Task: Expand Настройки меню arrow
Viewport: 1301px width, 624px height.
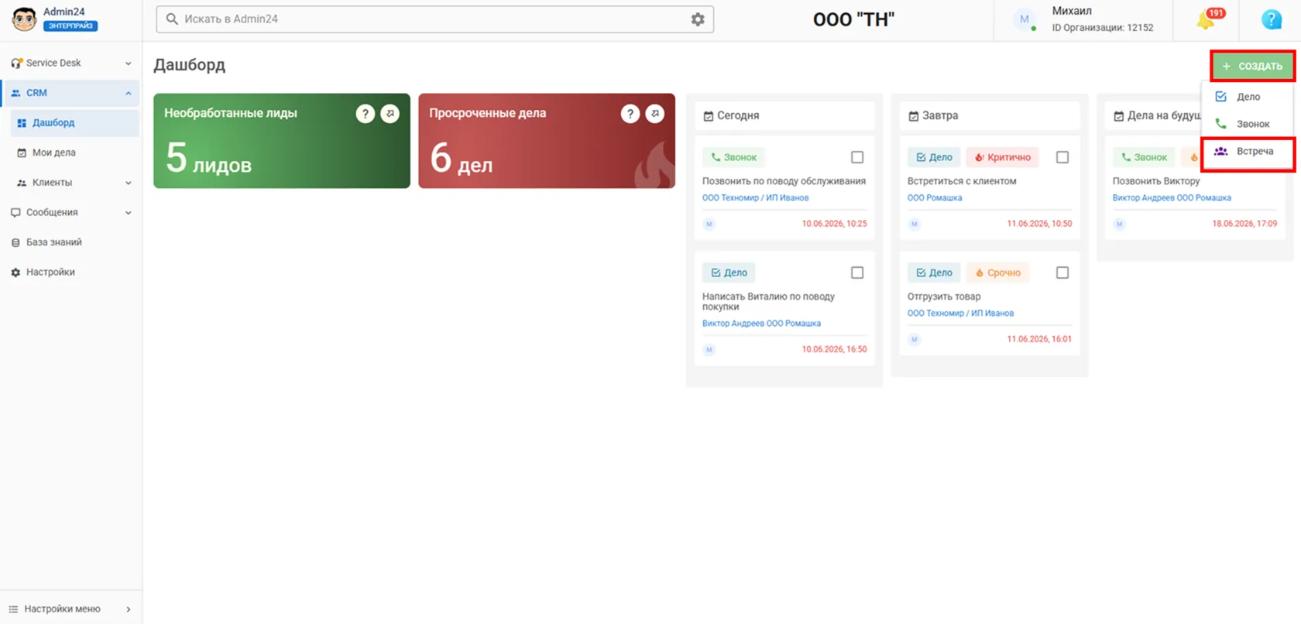Action: [129, 609]
